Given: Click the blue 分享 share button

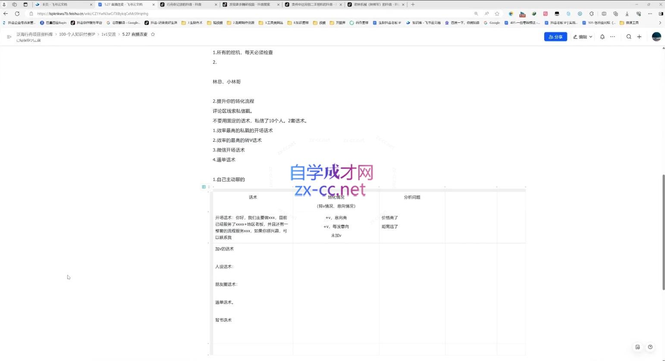Looking at the screenshot, I should (556, 37).
